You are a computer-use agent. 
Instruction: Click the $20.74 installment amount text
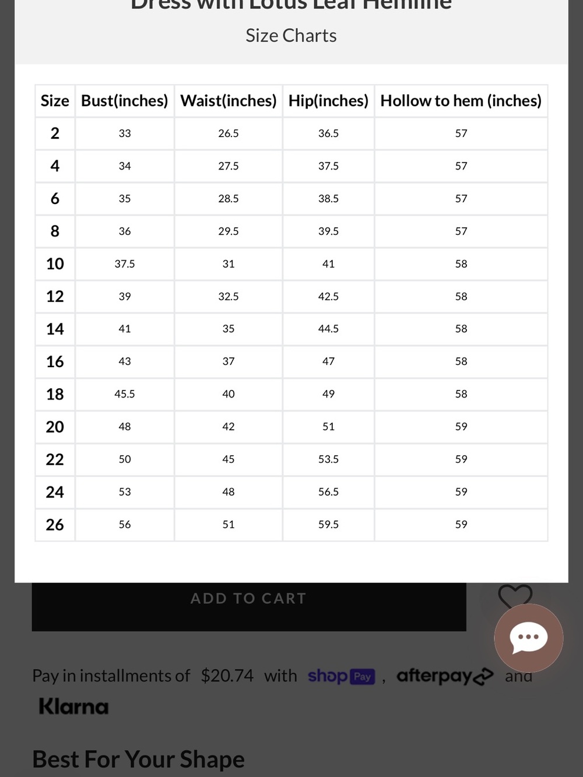[227, 676]
